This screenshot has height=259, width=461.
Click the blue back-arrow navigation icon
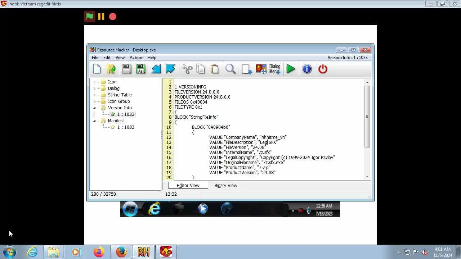[x=156, y=69]
